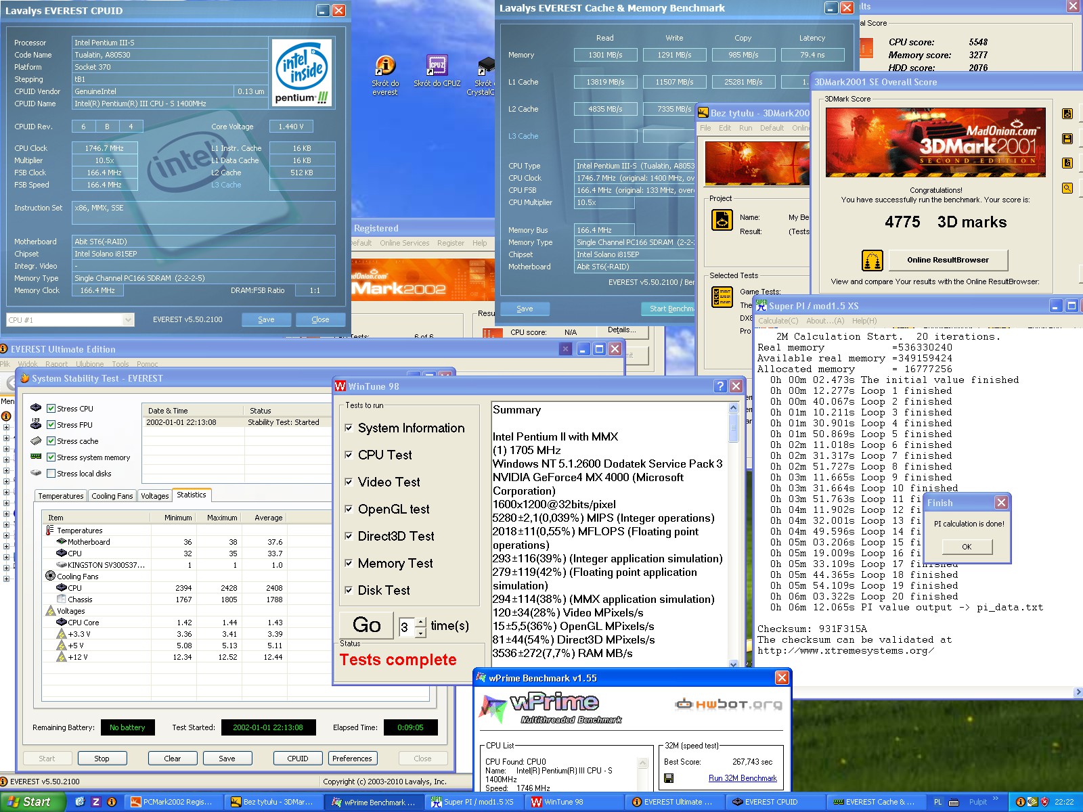Click the wPrime title bar icon
The image size is (1083, 812).
(x=481, y=678)
